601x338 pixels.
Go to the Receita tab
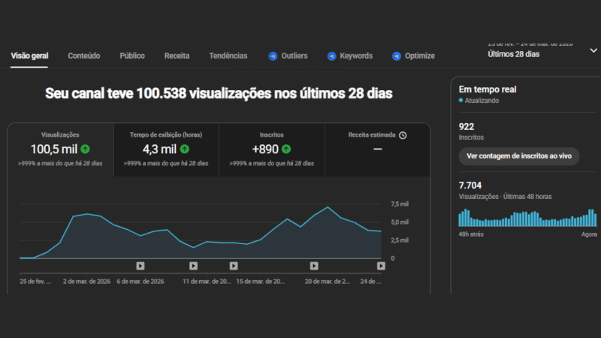tap(177, 56)
